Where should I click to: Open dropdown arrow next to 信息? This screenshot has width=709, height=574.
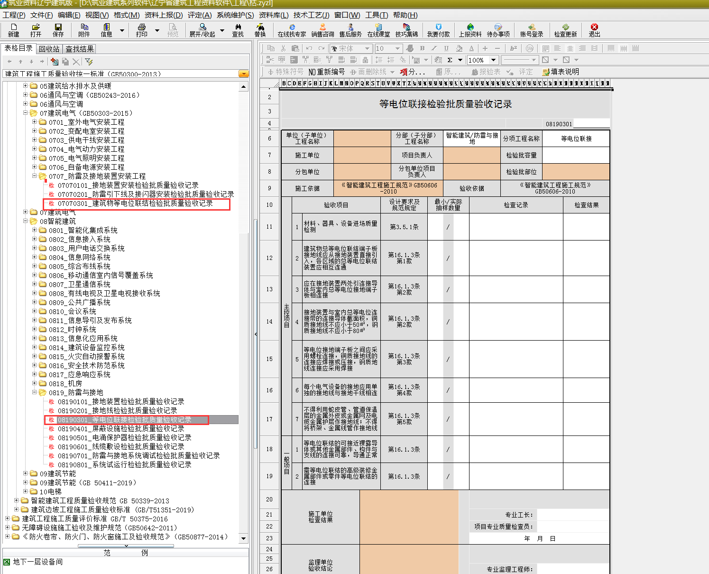click(122, 30)
